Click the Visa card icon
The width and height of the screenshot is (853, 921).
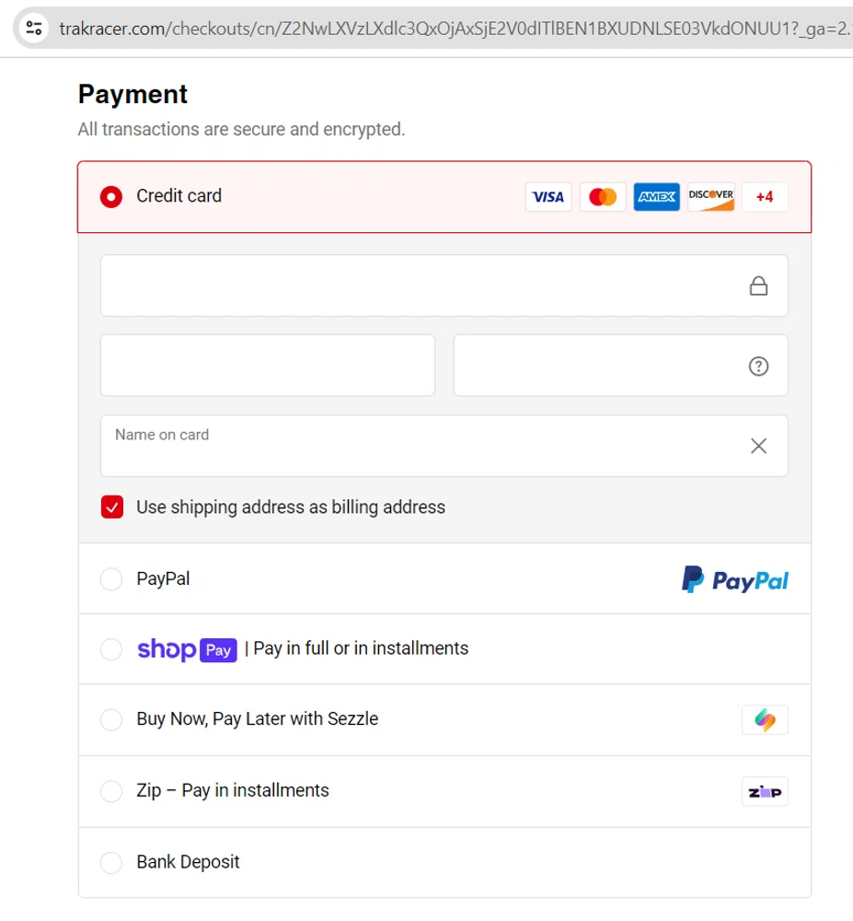[x=548, y=196]
